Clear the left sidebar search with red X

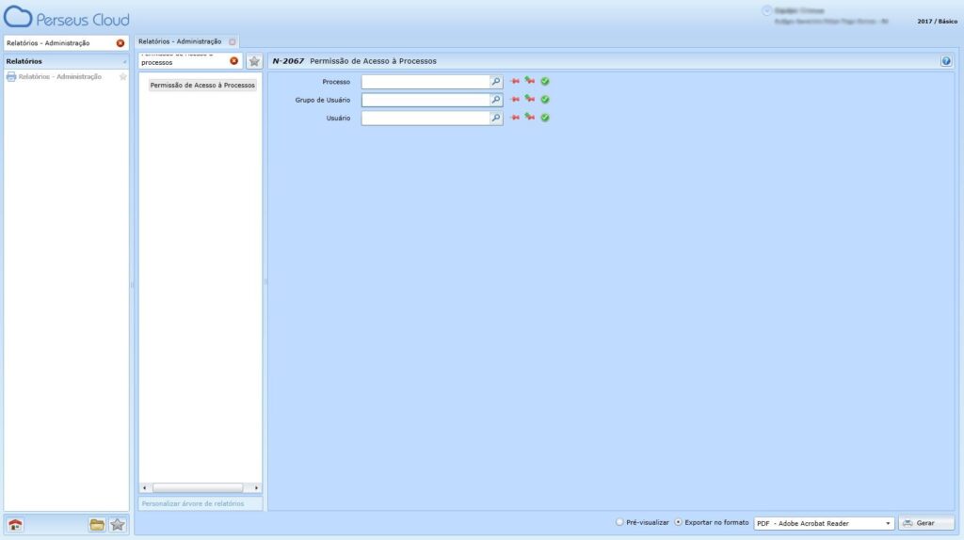point(120,43)
